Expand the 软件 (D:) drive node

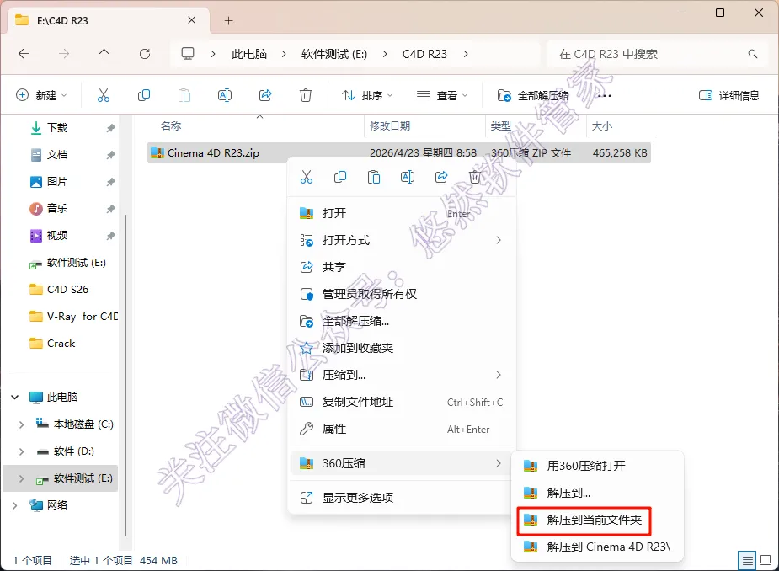click(x=21, y=451)
